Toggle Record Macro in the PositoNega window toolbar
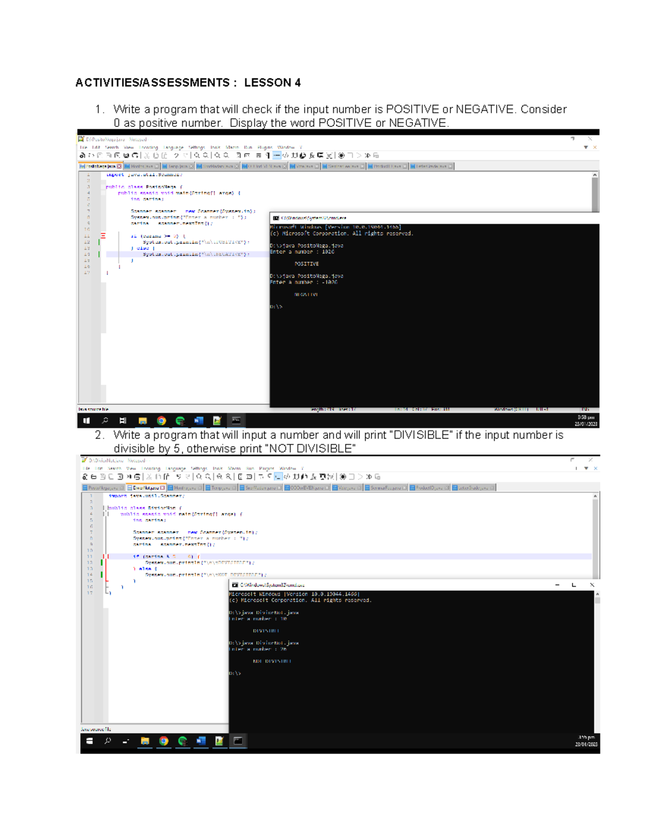 (x=341, y=155)
